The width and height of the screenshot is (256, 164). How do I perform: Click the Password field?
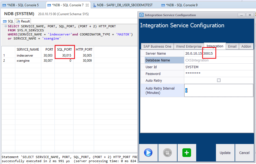point(219,74)
